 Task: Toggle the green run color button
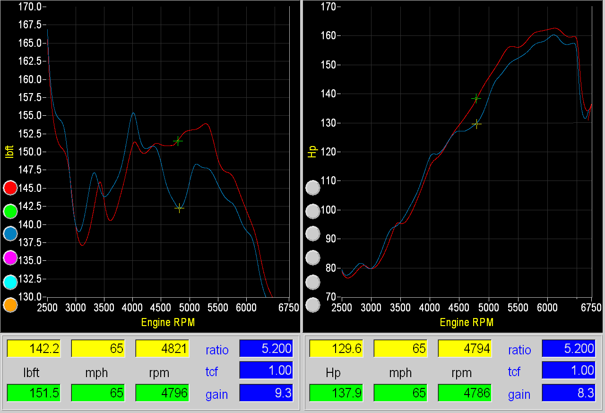pos(10,211)
